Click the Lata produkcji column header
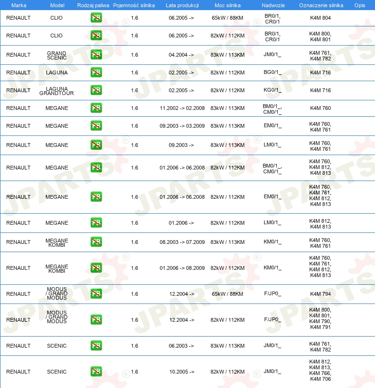The image size is (375, 388). tap(182, 5)
